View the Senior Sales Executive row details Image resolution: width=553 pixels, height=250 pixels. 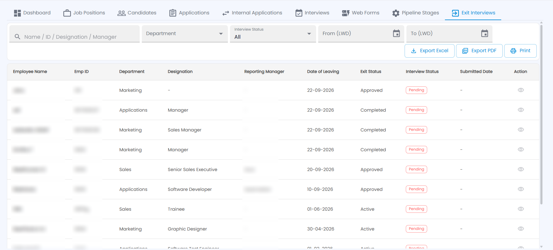(521, 169)
